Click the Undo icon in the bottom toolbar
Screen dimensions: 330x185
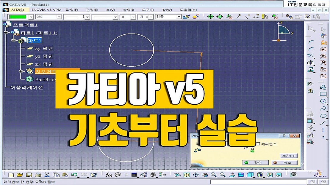(x=74, y=175)
